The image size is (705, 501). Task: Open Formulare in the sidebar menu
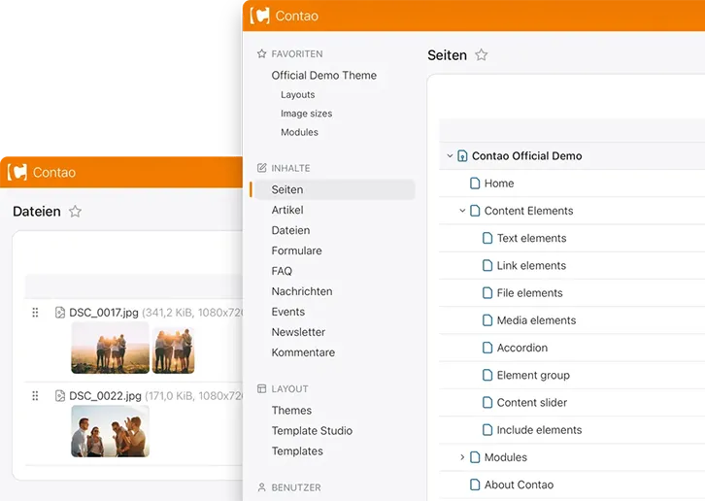(297, 250)
